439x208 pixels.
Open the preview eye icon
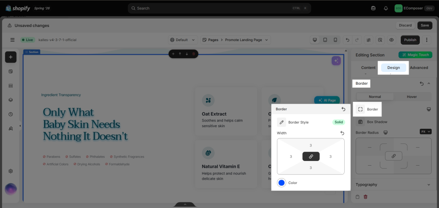(391, 40)
